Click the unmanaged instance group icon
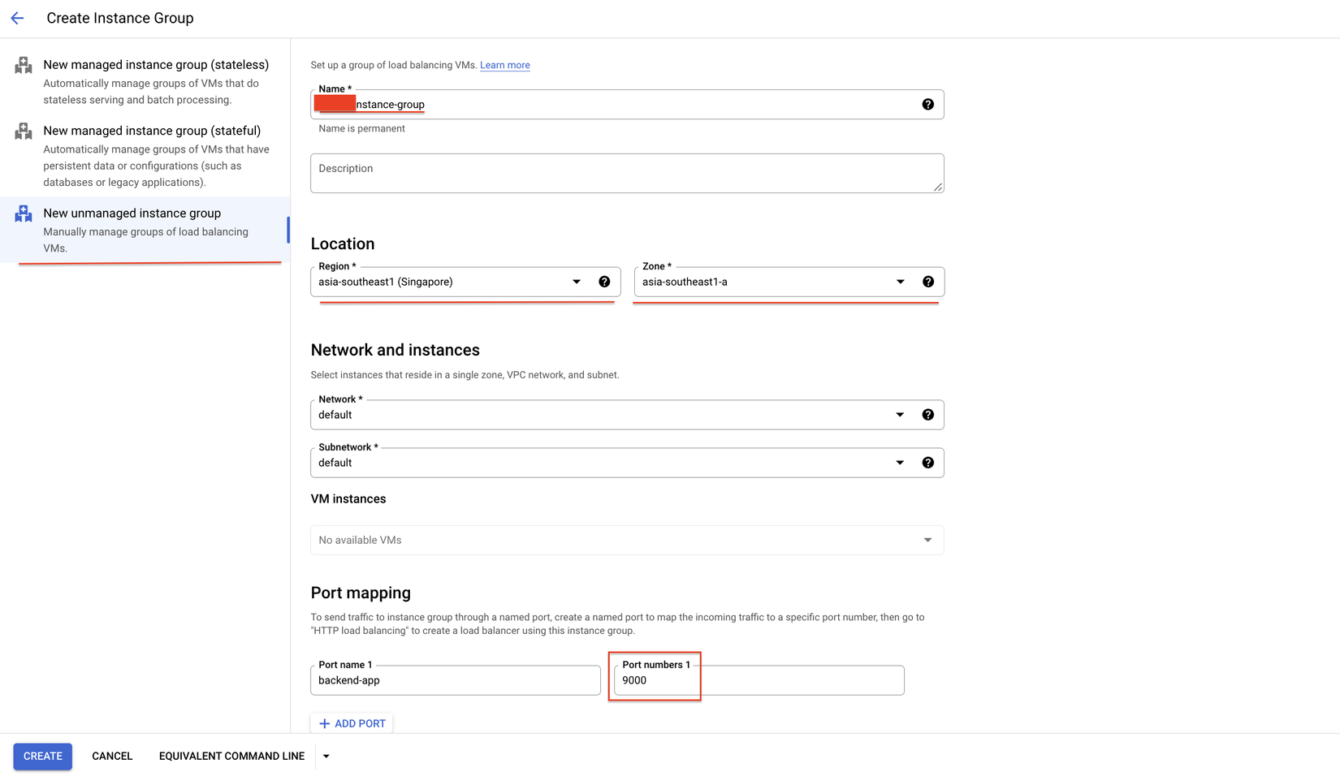Viewport: 1340px width, 776px height. coord(24,214)
